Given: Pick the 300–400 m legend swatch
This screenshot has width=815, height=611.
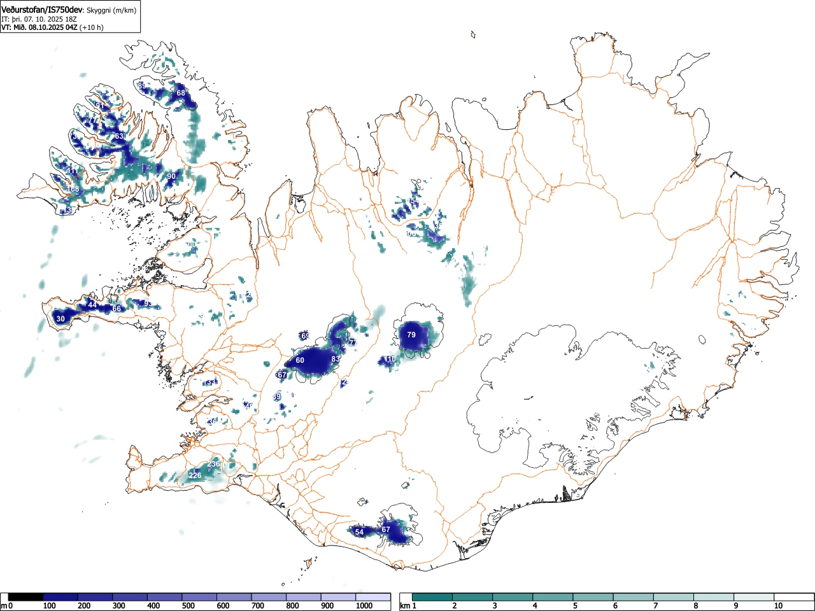Looking at the screenshot, I should click(130, 597).
